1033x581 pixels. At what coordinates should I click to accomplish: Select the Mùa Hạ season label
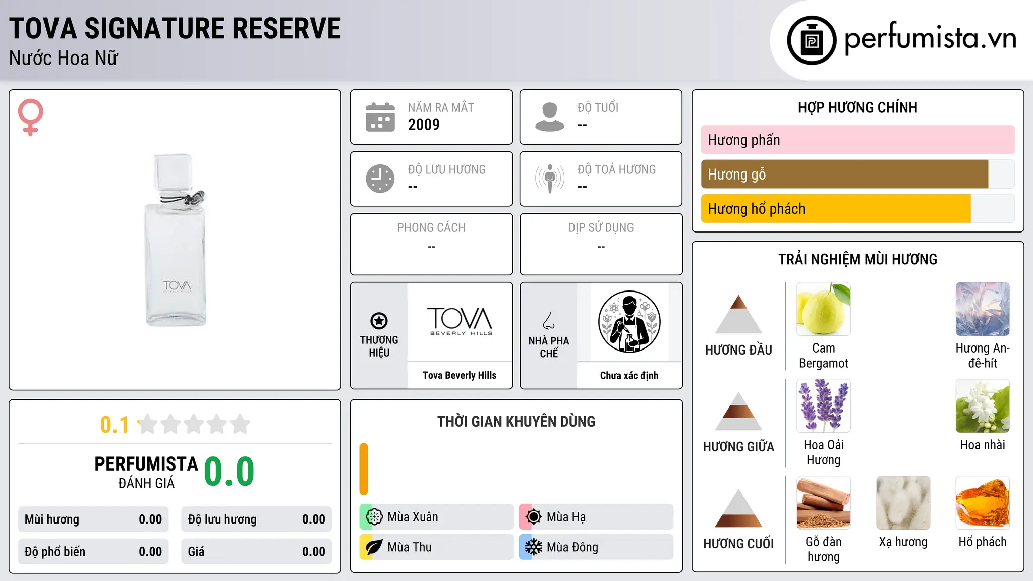click(566, 517)
